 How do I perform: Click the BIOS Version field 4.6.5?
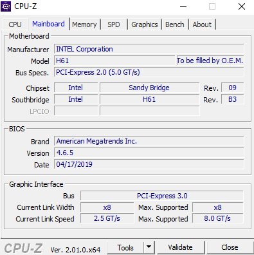click(x=149, y=153)
